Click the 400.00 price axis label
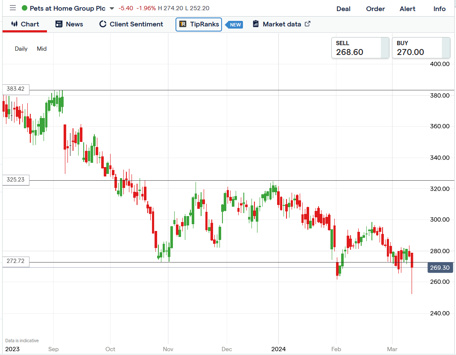Image resolution: width=456 pixels, height=355 pixels. (x=440, y=64)
